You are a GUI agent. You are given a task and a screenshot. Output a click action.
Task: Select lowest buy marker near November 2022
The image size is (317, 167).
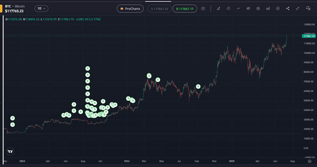pyautogui.click(x=13, y=125)
